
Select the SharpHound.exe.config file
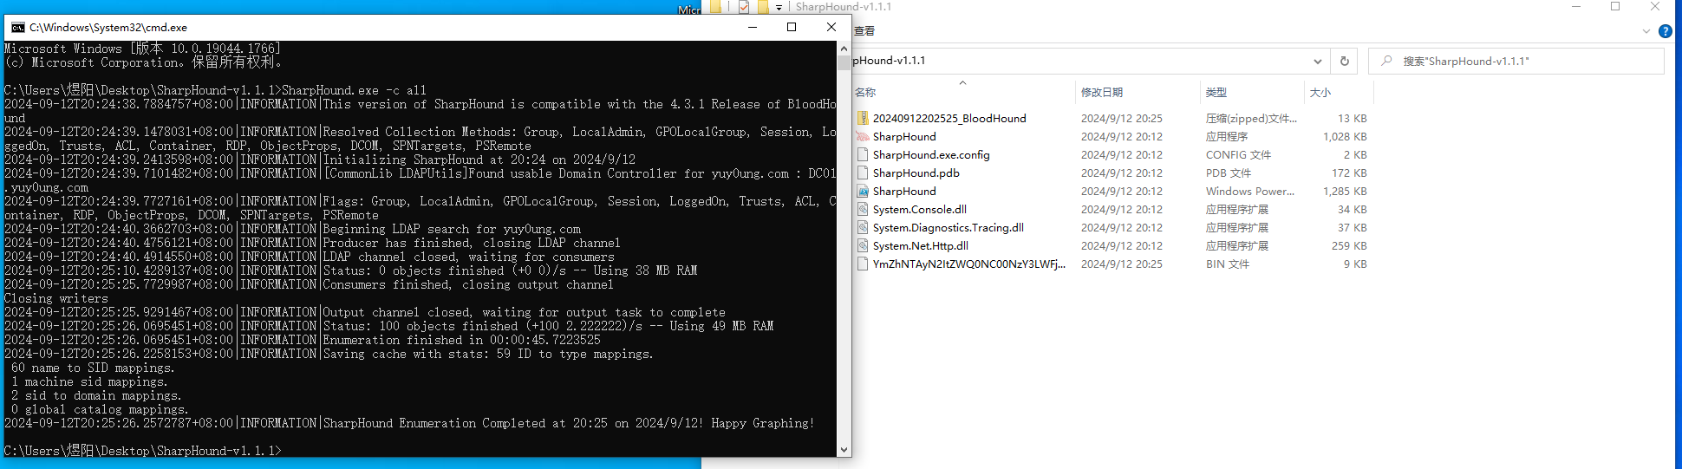pos(930,155)
